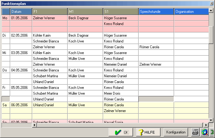Screen dimensions: 215x138
Task: Click the M1 column header
Action: coord(85,12)
